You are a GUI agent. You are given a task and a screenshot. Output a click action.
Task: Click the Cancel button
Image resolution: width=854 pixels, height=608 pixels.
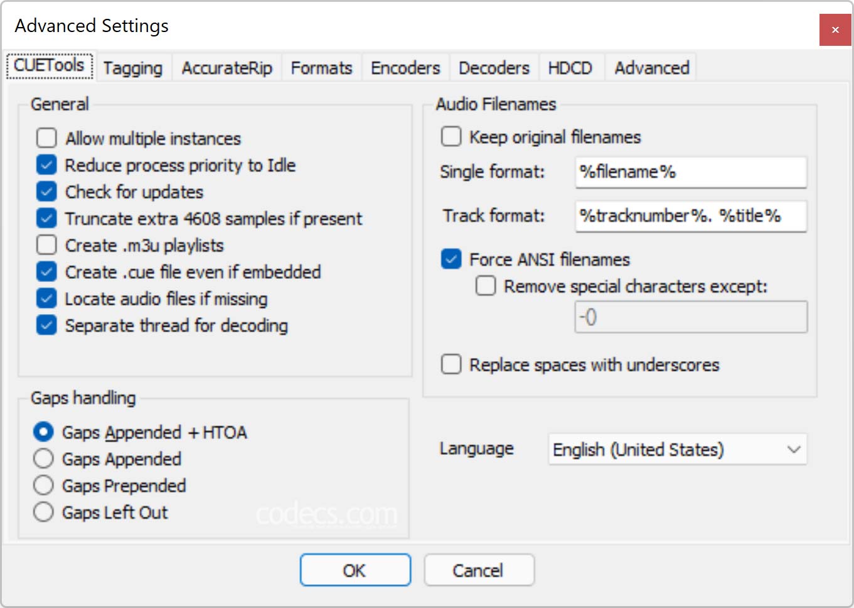click(x=479, y=570)
